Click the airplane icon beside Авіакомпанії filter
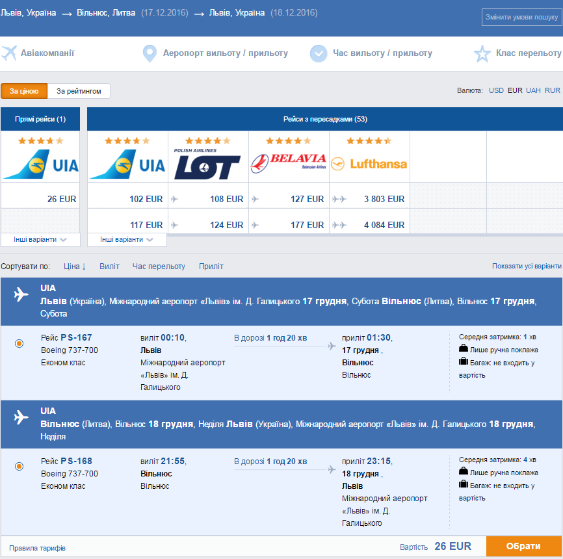 point(9,53)
